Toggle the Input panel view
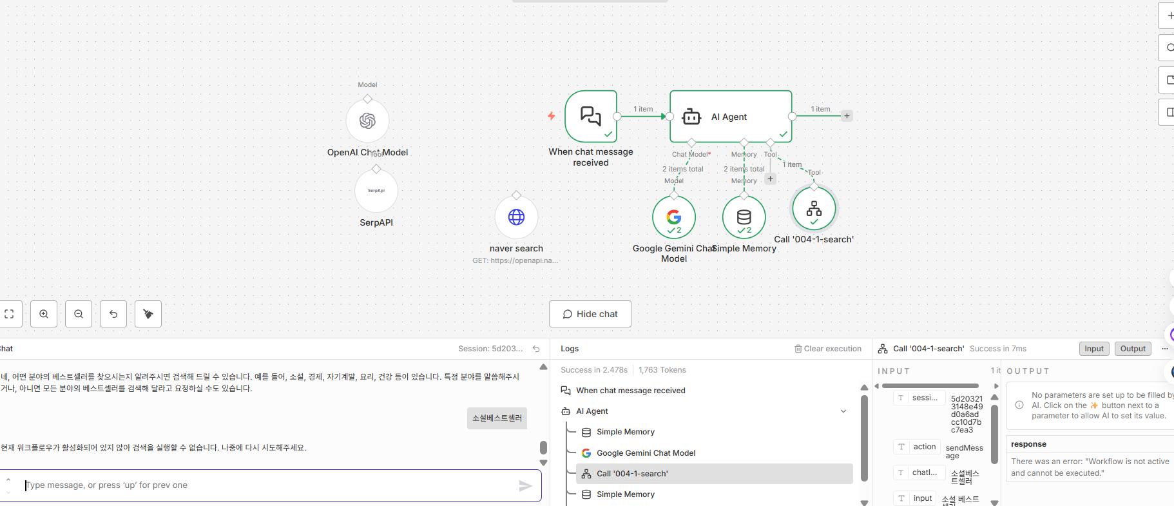 pos(1093,349)
